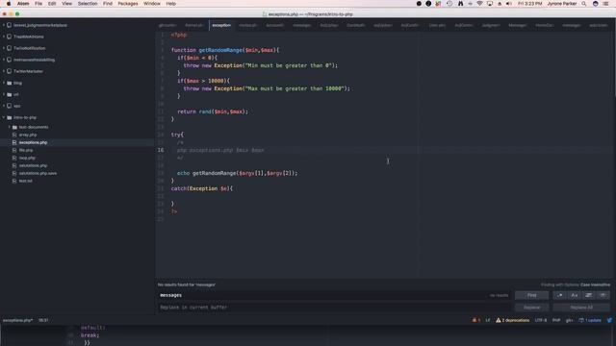The width and height of the screenshot is (616, 346).
Task: Open the 1 update package notice
Action: pyautogui.click(x=590, y=320)
